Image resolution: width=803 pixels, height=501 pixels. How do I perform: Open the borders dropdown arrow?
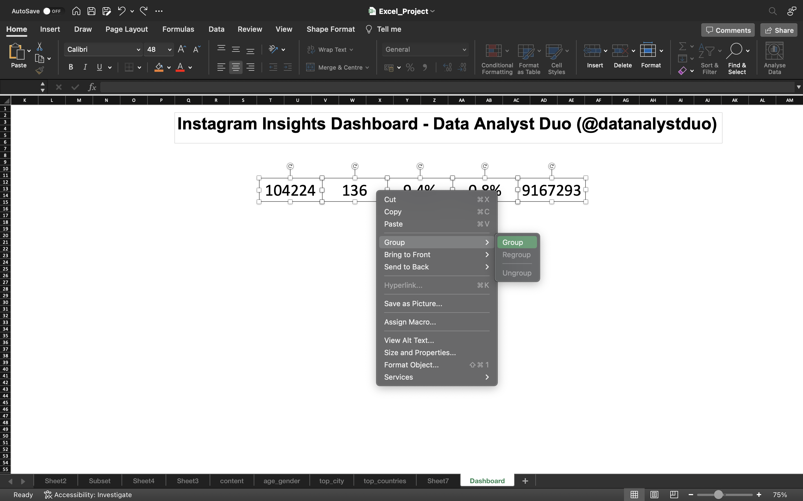pyautogui.click(x=139, y=68)
